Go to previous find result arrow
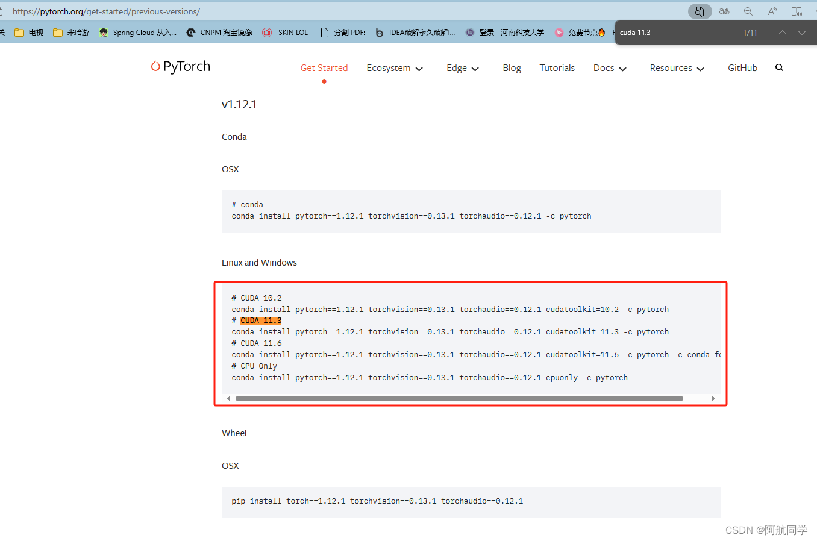 [782, 33]
